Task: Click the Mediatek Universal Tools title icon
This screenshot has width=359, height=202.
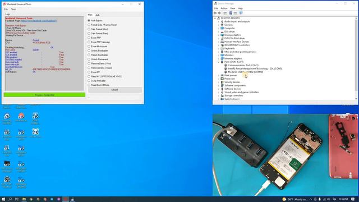Action: [x=4, y=4]
